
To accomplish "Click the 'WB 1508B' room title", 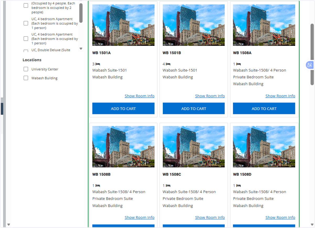I will coord(102,175).
